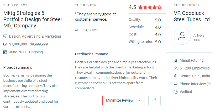Click the location pin icon for Central Delhi
Image resolution: width=215 pixels, height=111 pixels.
tap(176, 76)
